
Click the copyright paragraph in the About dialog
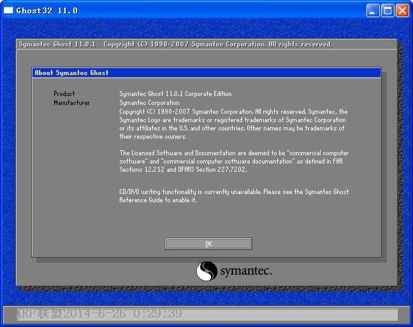pos(233,124)
